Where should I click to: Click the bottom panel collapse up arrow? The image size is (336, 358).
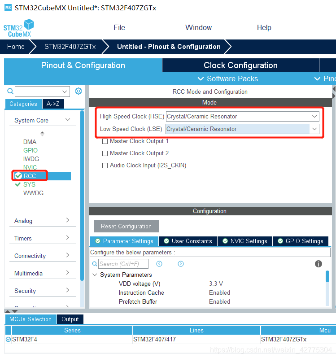click(8, 311)
